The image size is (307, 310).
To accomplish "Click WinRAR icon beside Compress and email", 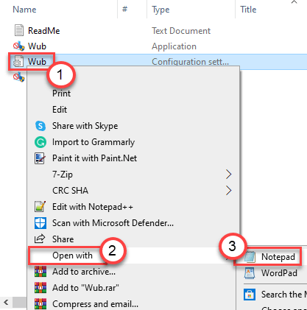I will (x=40, y=304).
